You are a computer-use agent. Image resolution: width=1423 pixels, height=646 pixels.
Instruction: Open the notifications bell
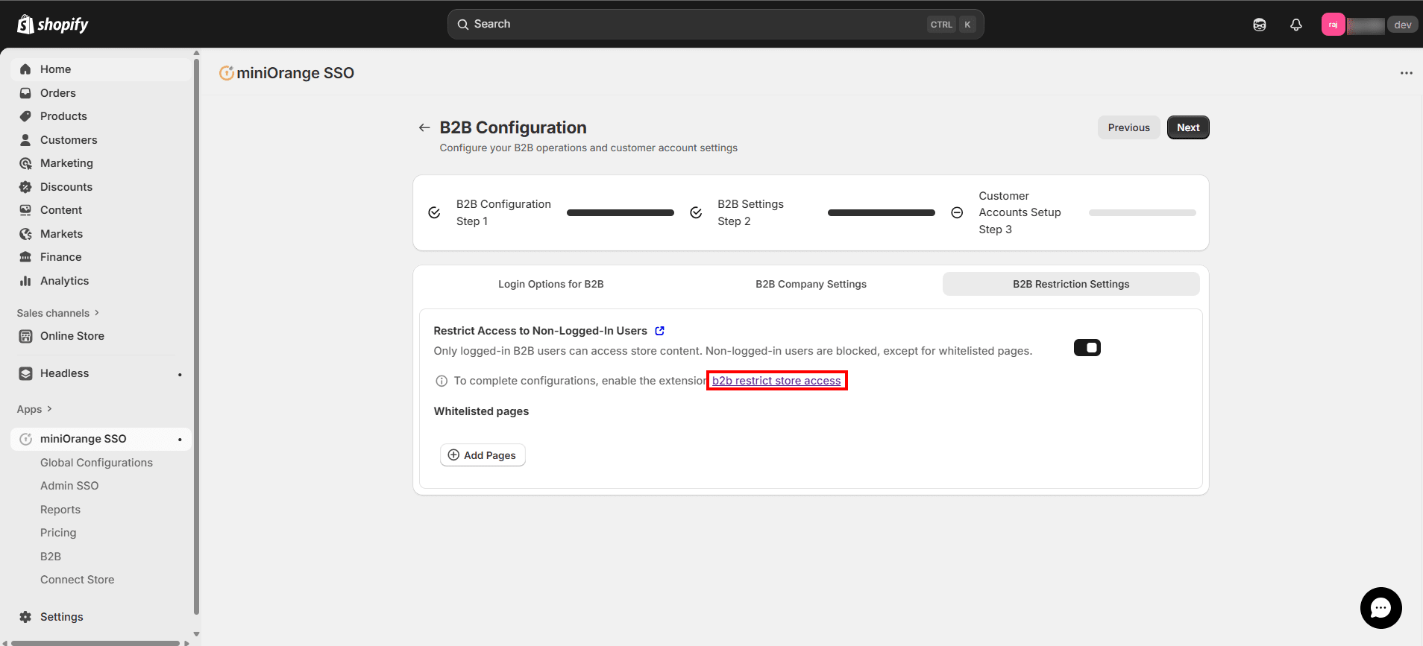coord(1296,25)
